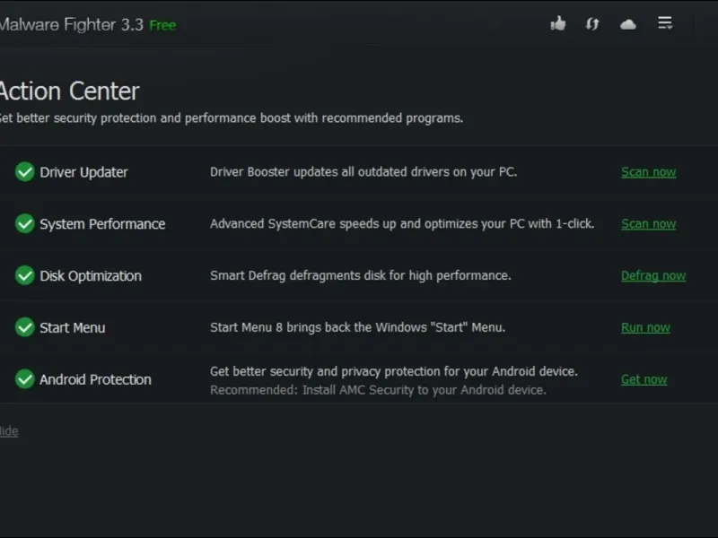Select the Driver Updater row label
718x538 pixels.
pos(83,172)
